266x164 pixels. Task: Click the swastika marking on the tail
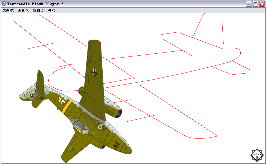pos(32,96)
